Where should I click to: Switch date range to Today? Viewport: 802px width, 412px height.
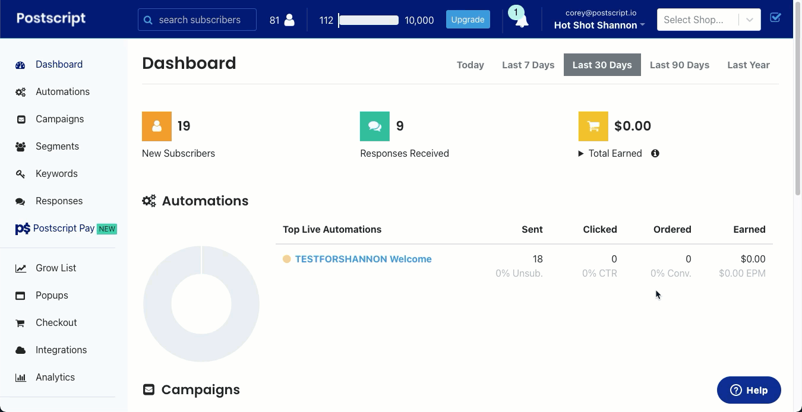[470, 65]
